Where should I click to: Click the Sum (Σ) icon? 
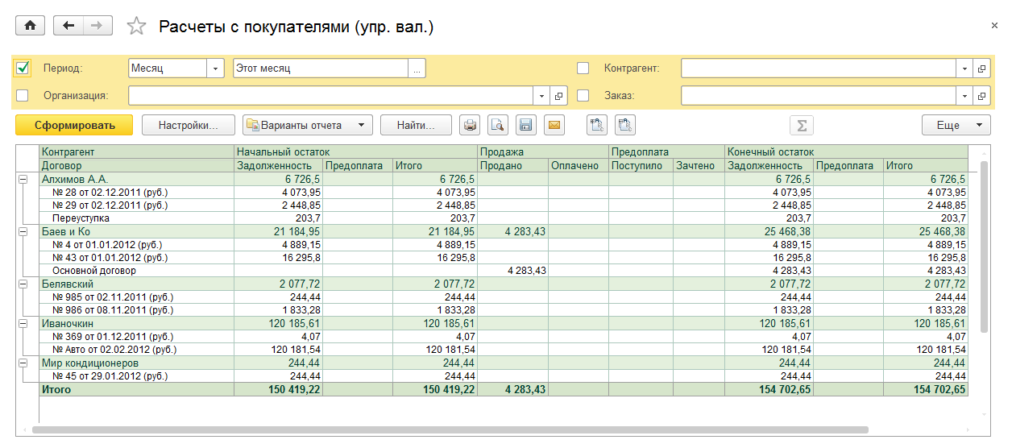[801, 125]
